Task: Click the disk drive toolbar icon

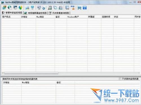Action: click(x=61, y=8)
